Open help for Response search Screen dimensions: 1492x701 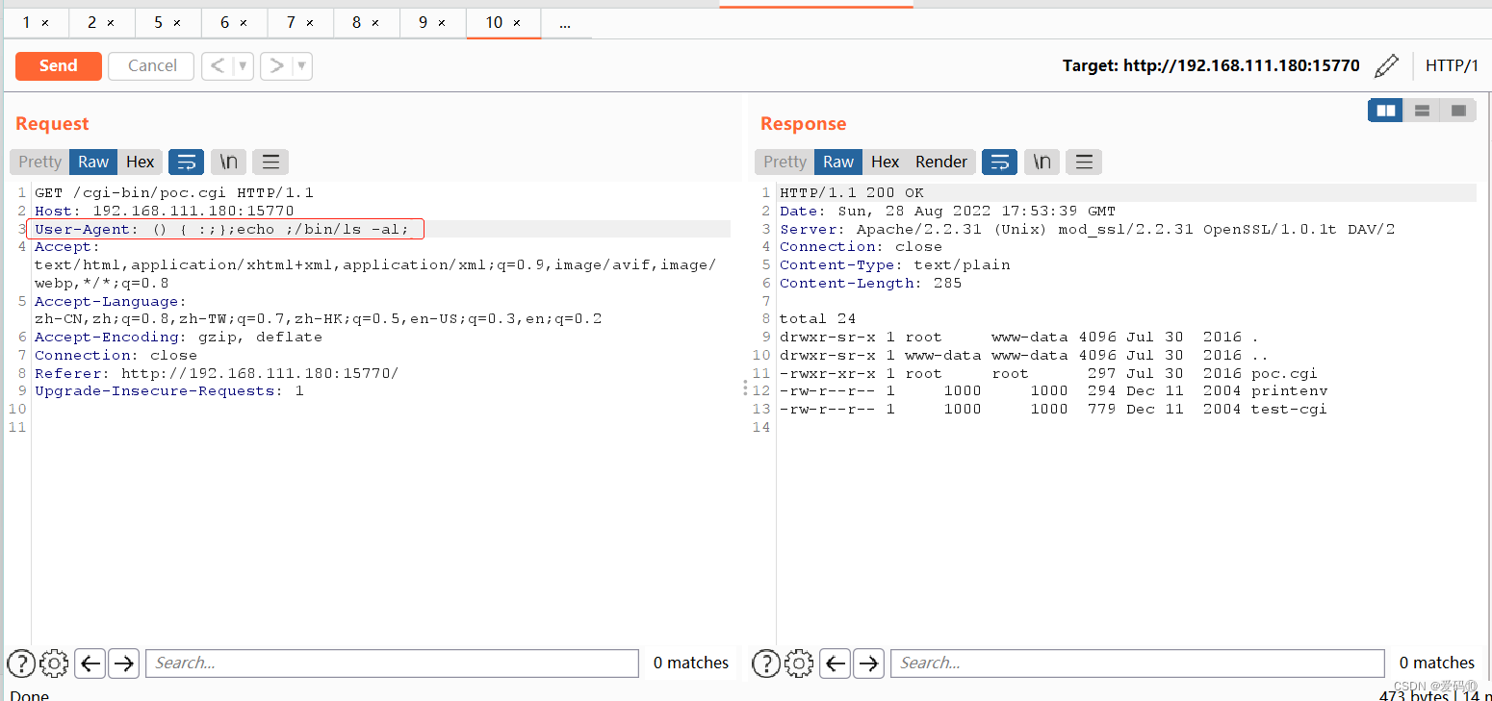pos(766,663)
